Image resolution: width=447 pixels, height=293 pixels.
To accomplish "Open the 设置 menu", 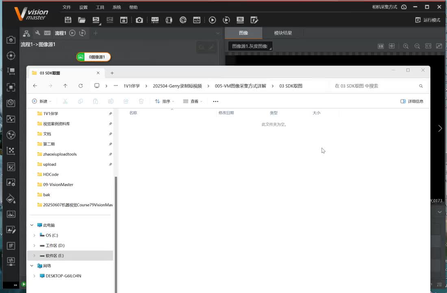I will (83, 7).
